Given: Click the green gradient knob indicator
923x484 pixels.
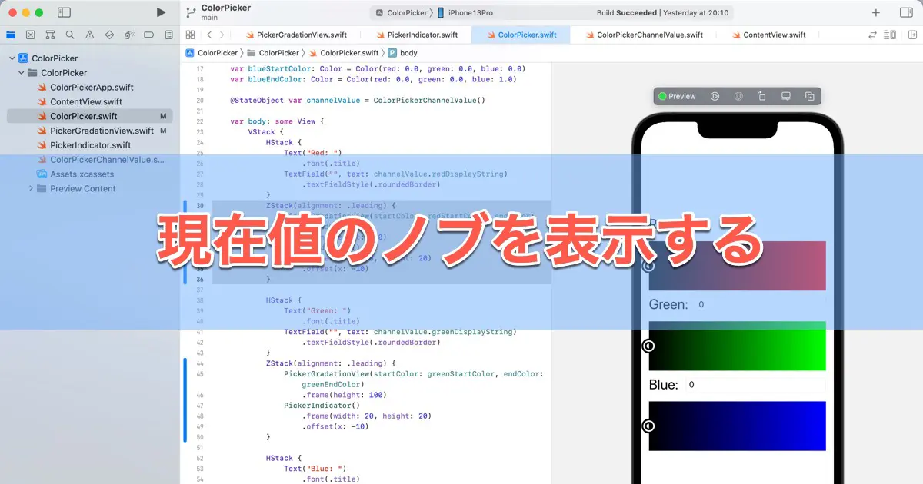Looking at the screenshot, I should [648, 346].
